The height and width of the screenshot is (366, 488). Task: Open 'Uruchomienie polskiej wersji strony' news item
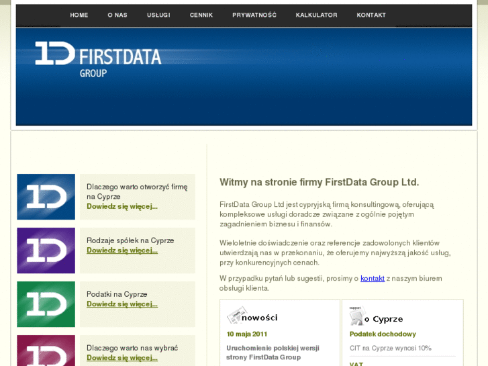point(273,353)
